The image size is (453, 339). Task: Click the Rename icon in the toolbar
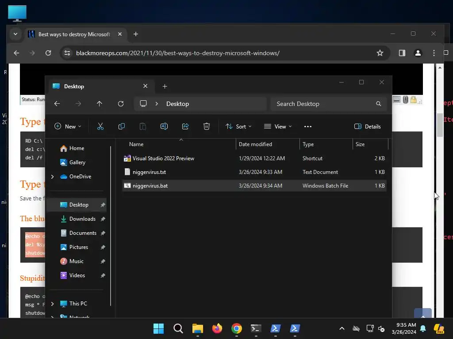164,126
